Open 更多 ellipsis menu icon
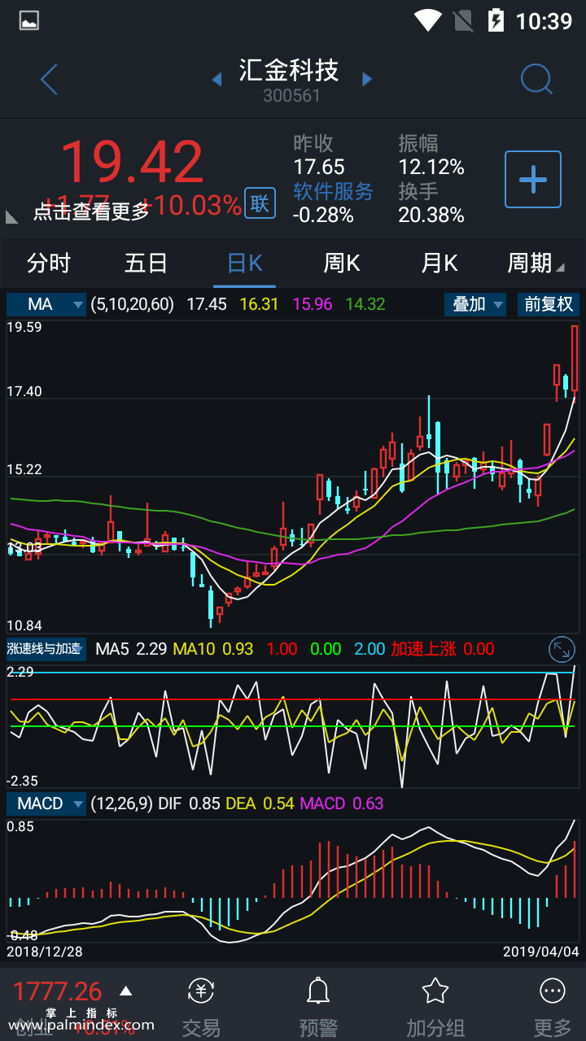The height and width of the screenshot is (1041, 586). [553, 991]
